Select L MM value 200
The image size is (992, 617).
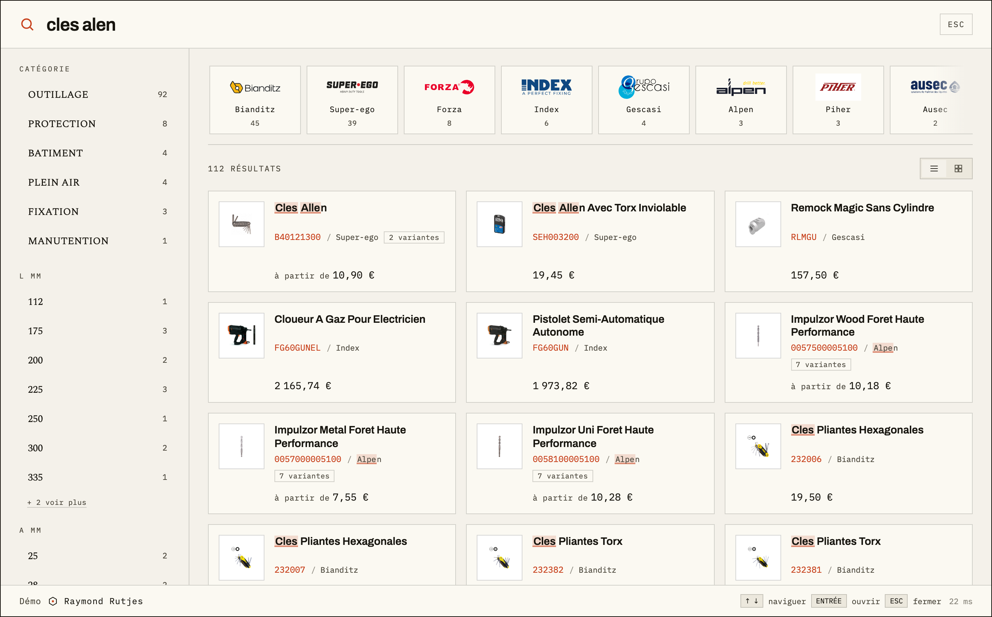click(x=97, y=360)
